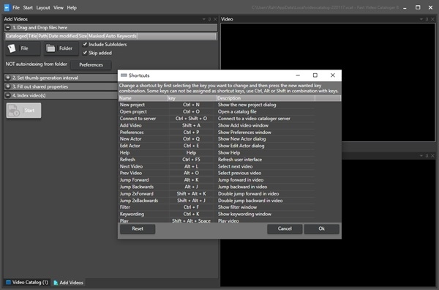Image resolution: width=439 pixels, height=290 pixels.
Task: Toggle Skip added checkbox
Action: 85,53
